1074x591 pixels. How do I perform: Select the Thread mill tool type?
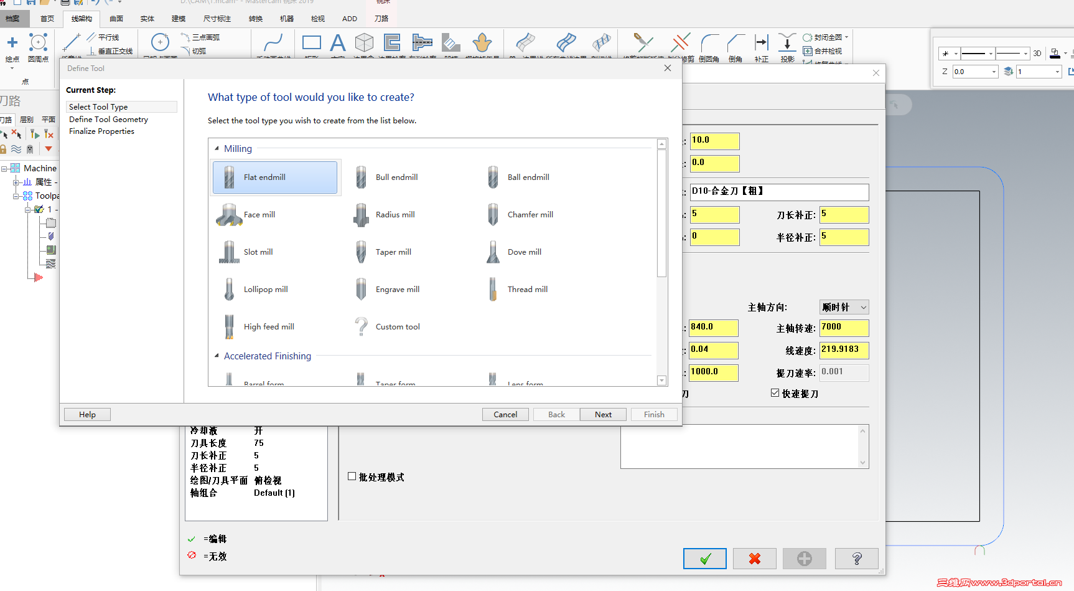click(x=518, y=290)
